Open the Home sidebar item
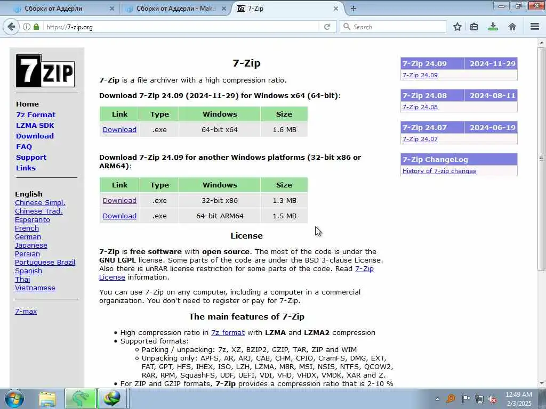546x409 pixels. click(x=28, y=104)
